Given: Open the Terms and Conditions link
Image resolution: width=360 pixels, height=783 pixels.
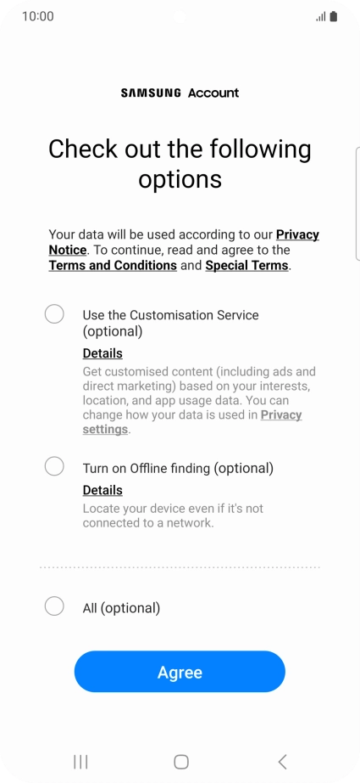Looking at the screenshot, I should click(x=113, y=265).
